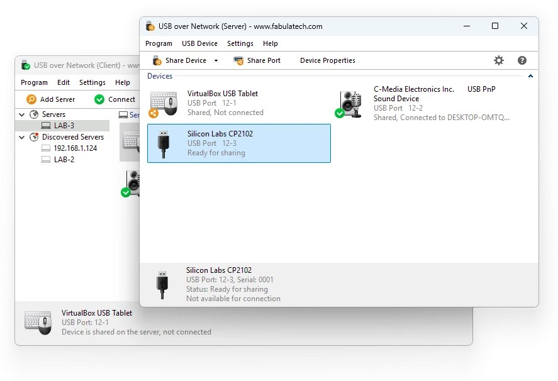Click 'USB Port: 12-1' in Client details

point(85,323)
